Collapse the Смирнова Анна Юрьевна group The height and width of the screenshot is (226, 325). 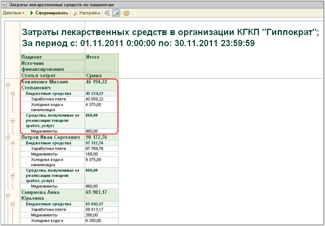[x=8, y=195]
